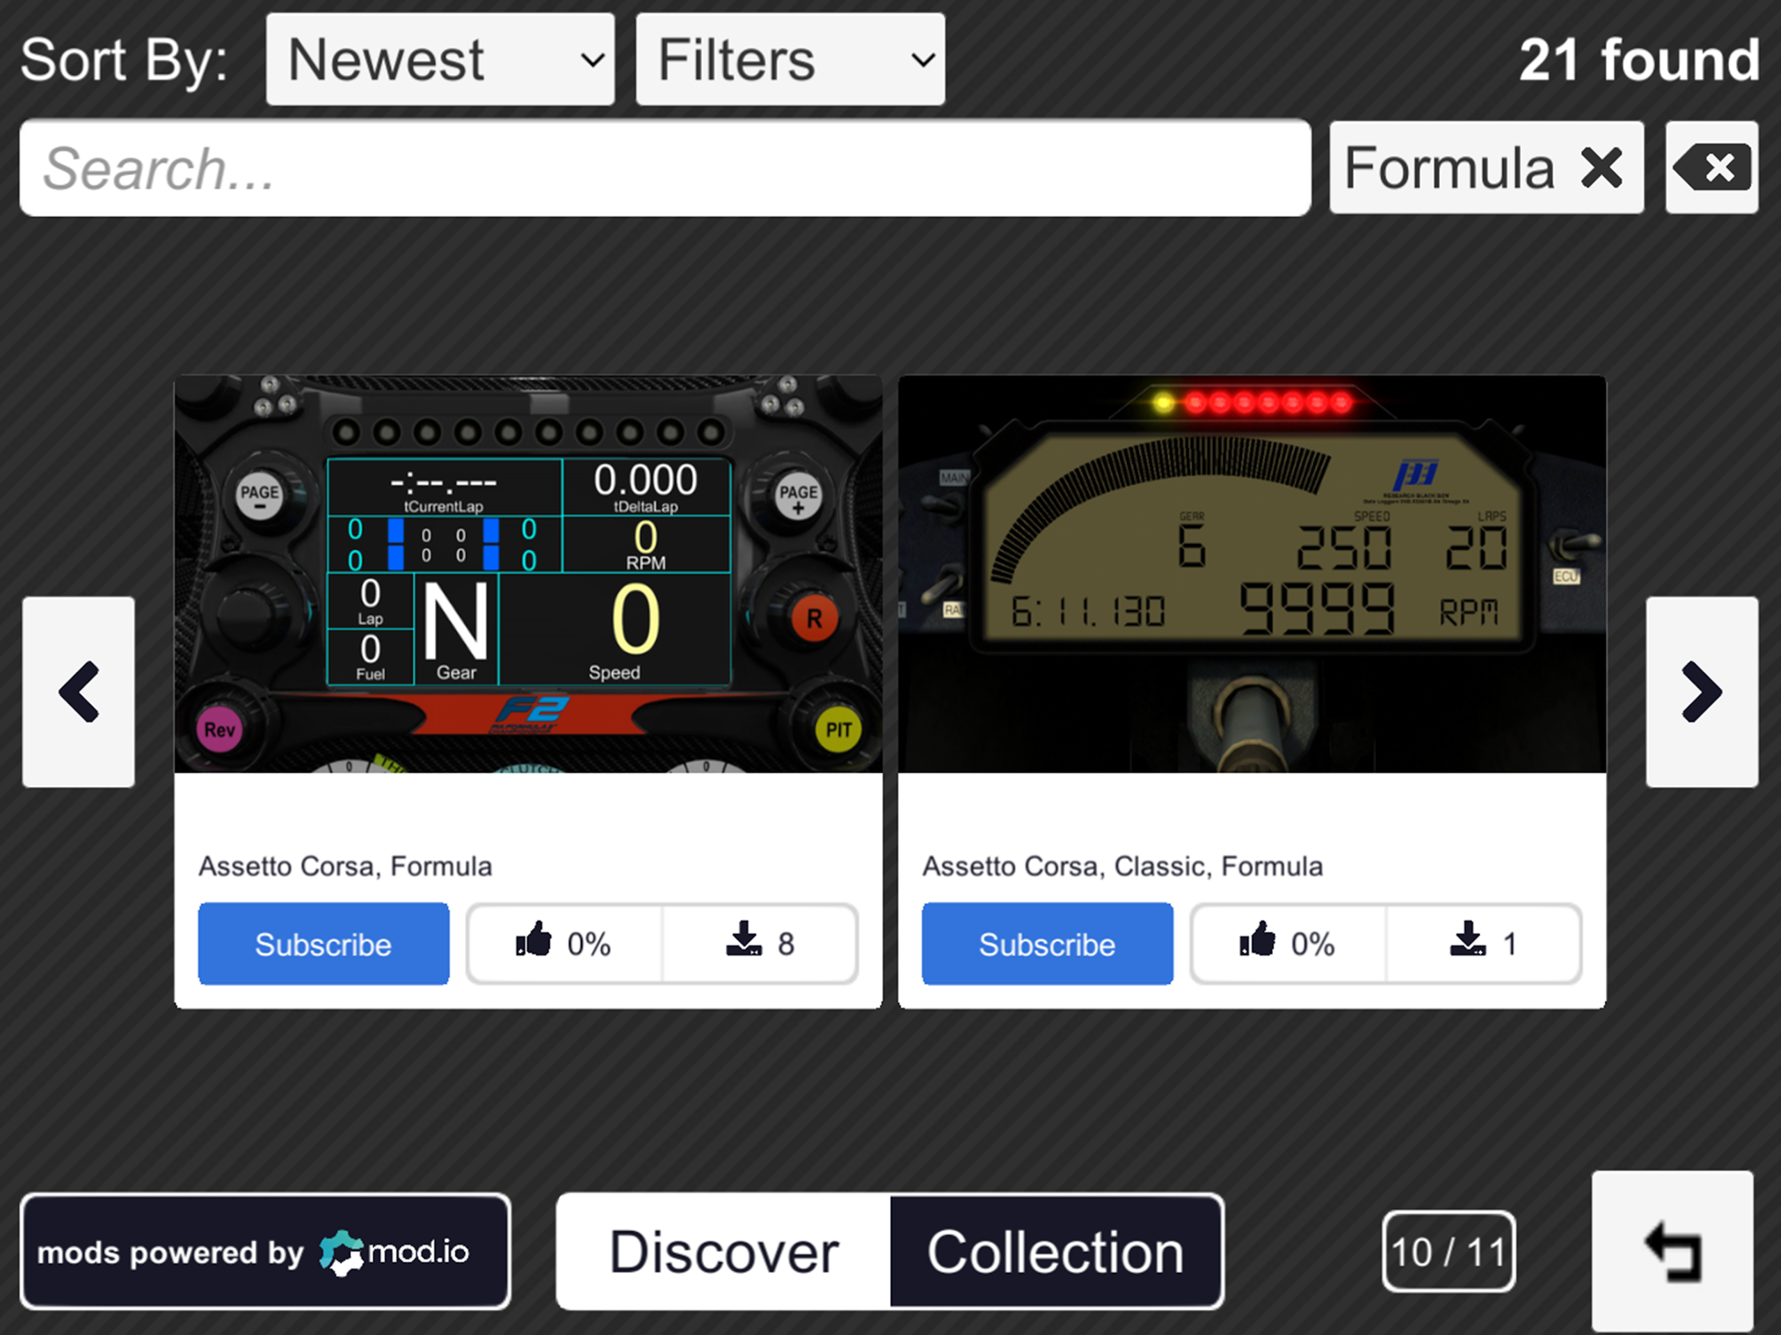Screen dimensions: 1781x1335
Task: Subscribe to the F2 Assetto Corsa Formula dashboard
Action: (323, 943)
